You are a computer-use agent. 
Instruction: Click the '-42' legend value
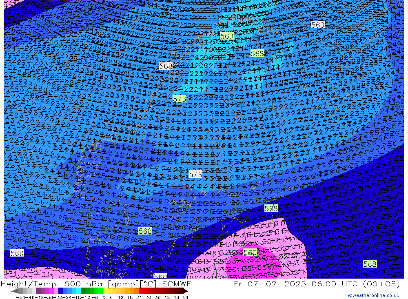(40, 297)
